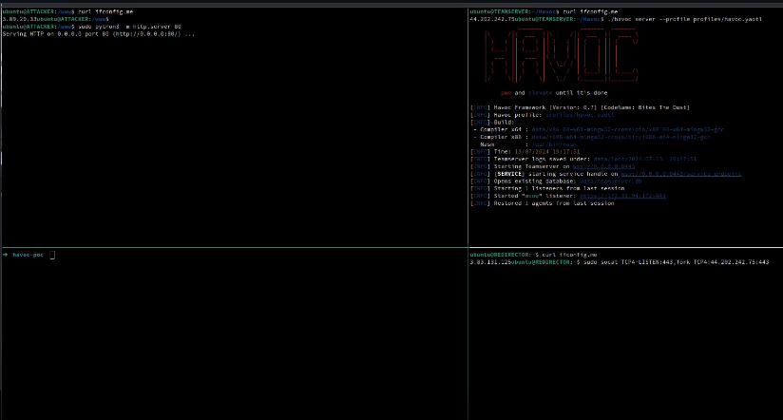Click the HAVOC ASCII art logo
Viewport: 783px width, 420px height.
point(560,54)
